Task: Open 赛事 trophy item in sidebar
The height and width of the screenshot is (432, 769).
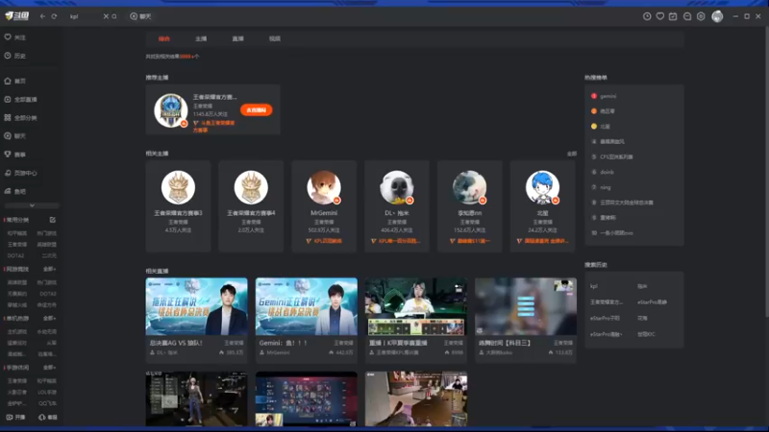Action: [15, 155]
